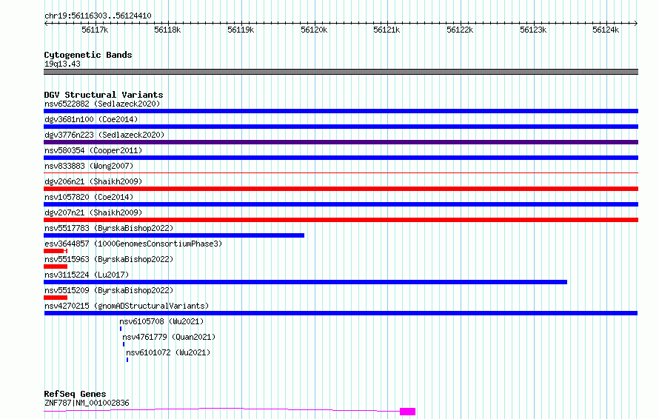
Task: Click the nsv6522882 (Sedlazeck2020) variant label
Action: click(102, 104)
